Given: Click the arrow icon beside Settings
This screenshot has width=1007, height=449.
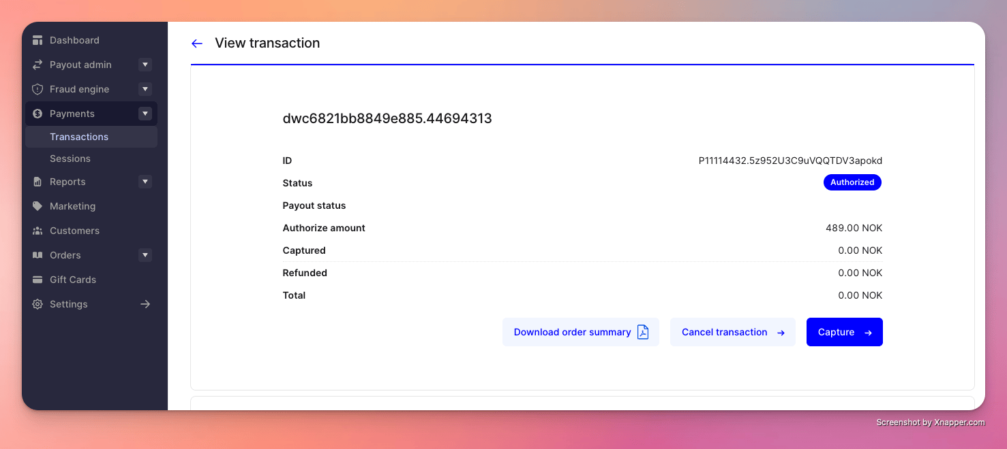Looking at the screenshot, I should (145, 304).
